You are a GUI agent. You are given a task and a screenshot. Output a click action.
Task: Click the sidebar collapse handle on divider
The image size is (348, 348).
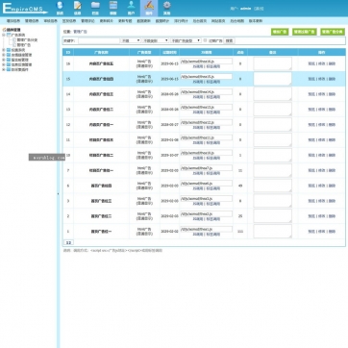(x=58, y=193)
